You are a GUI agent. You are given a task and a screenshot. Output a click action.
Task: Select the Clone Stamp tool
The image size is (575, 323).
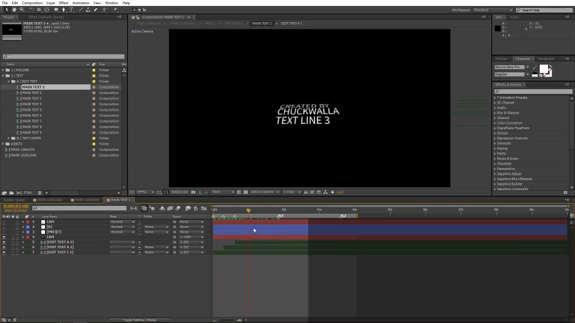[88, 10]
